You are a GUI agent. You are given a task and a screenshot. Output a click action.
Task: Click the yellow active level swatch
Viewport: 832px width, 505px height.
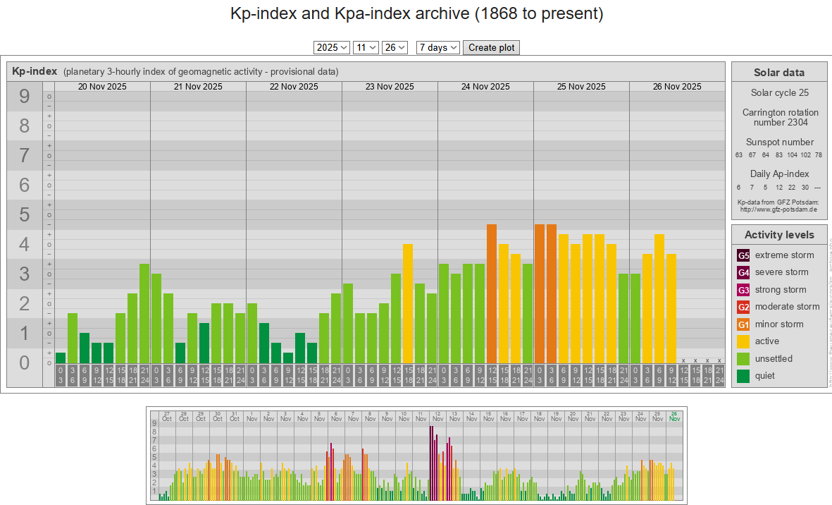[743, 341]
